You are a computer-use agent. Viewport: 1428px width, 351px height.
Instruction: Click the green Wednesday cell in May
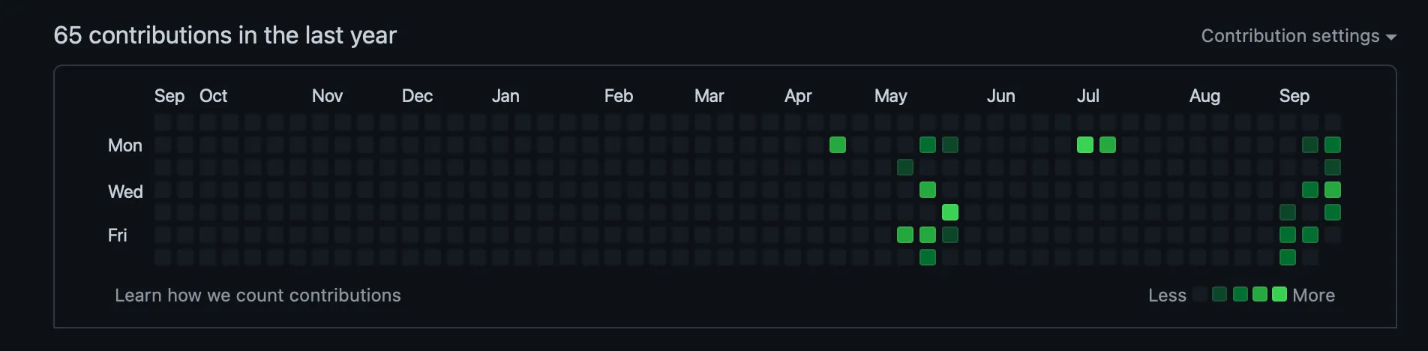(x=928, y=190)
